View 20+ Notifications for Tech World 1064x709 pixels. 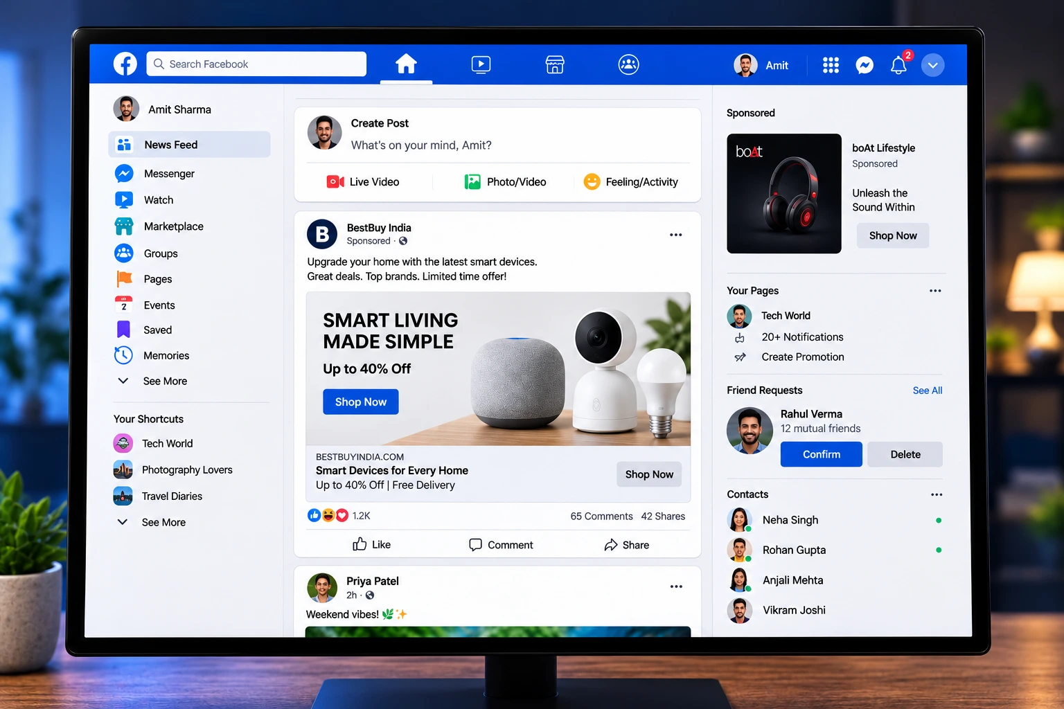(x=802, y=337)
